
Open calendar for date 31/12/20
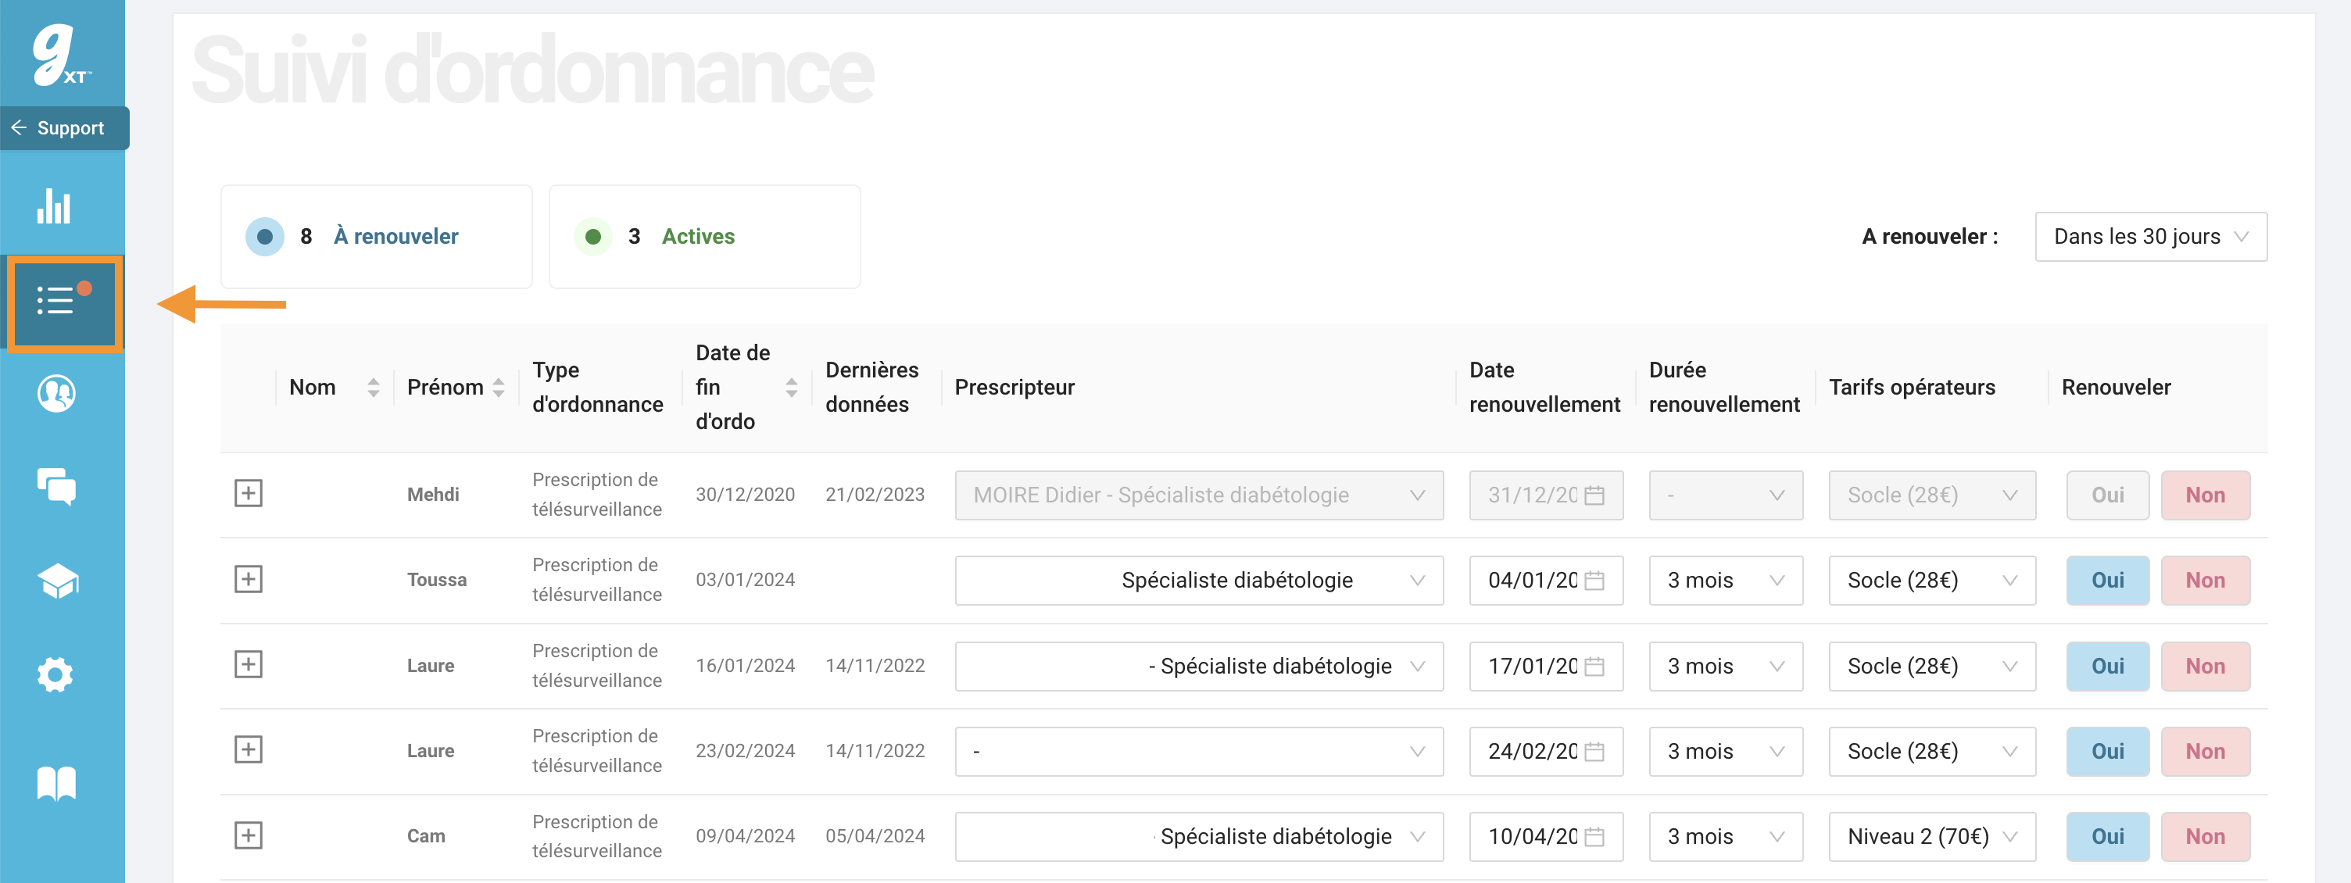click(x=1594, y=495)
